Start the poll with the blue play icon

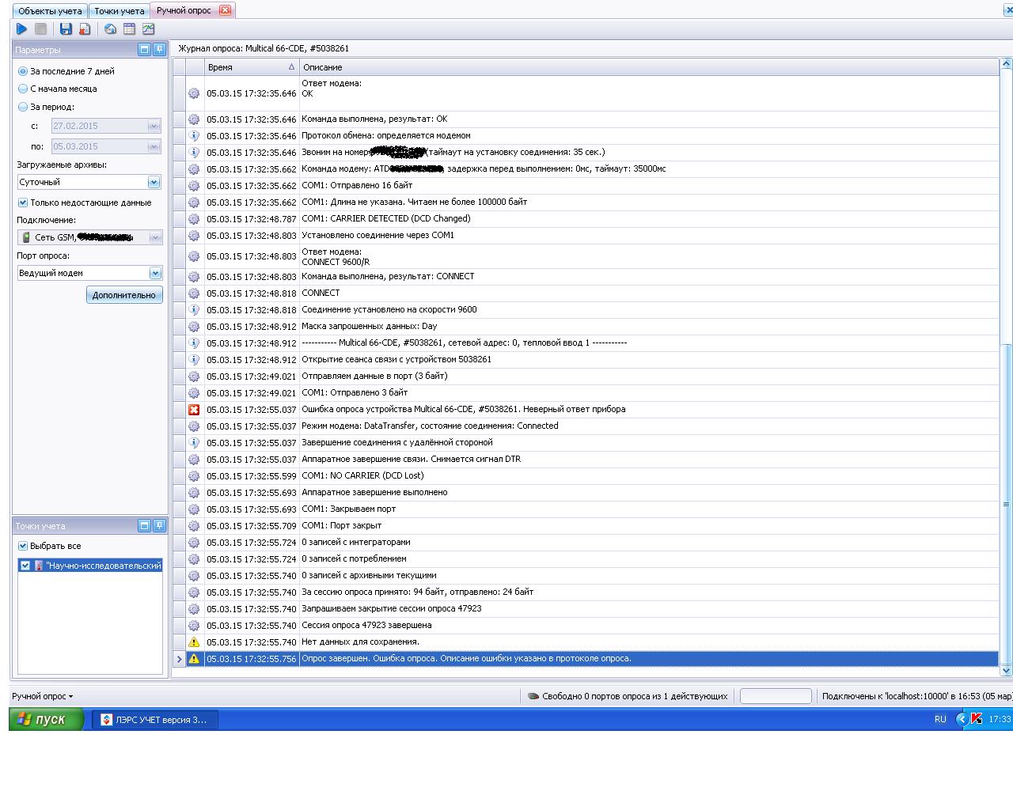pos(21,28)
